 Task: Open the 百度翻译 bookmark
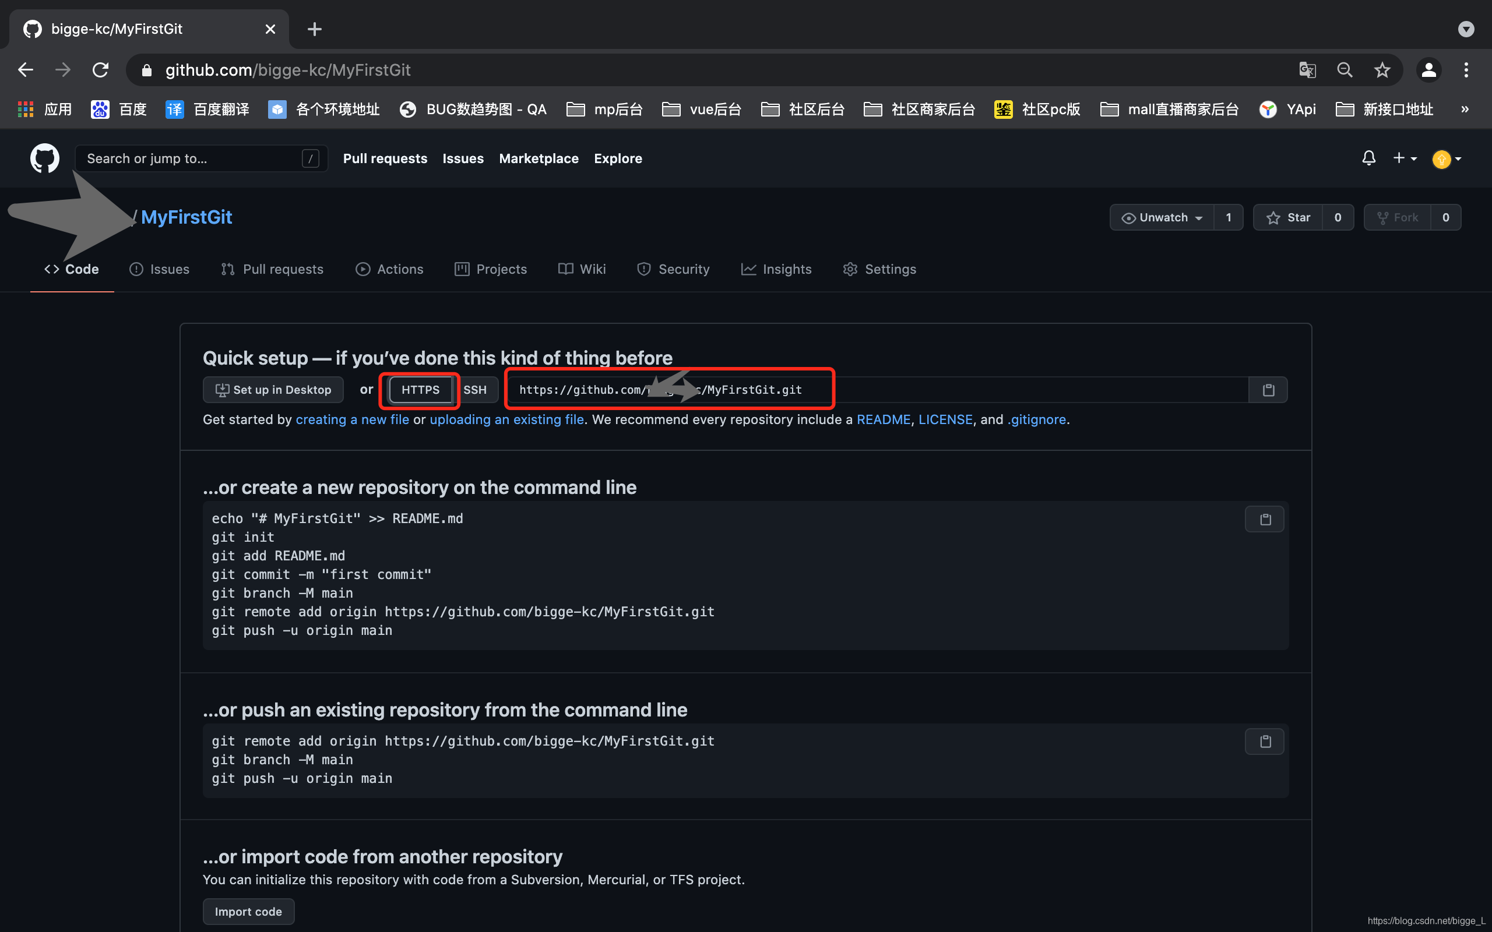[207, 109]
